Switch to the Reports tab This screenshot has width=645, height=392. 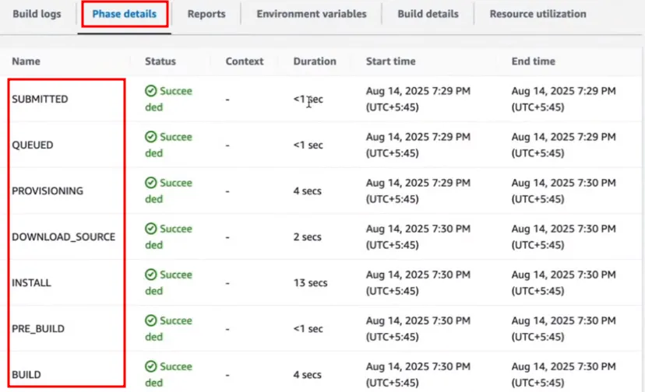206,14
